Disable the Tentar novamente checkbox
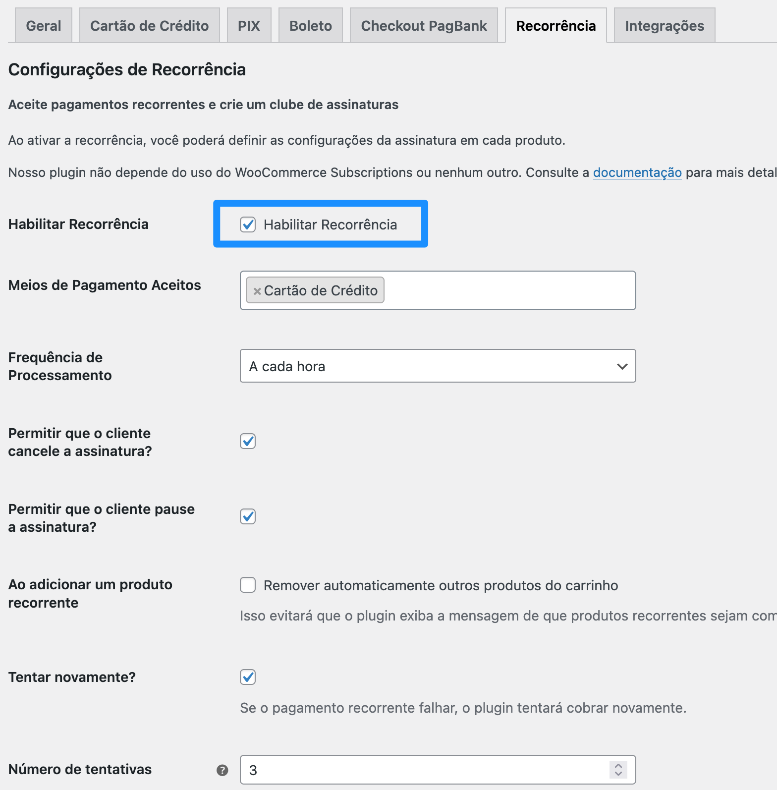This screenshot has width=777, height=790. 248,677
